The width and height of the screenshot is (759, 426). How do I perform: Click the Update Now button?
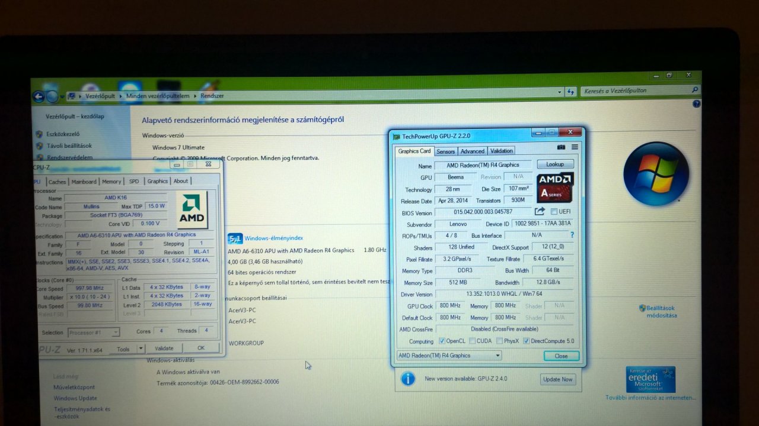tap(558, 379)
